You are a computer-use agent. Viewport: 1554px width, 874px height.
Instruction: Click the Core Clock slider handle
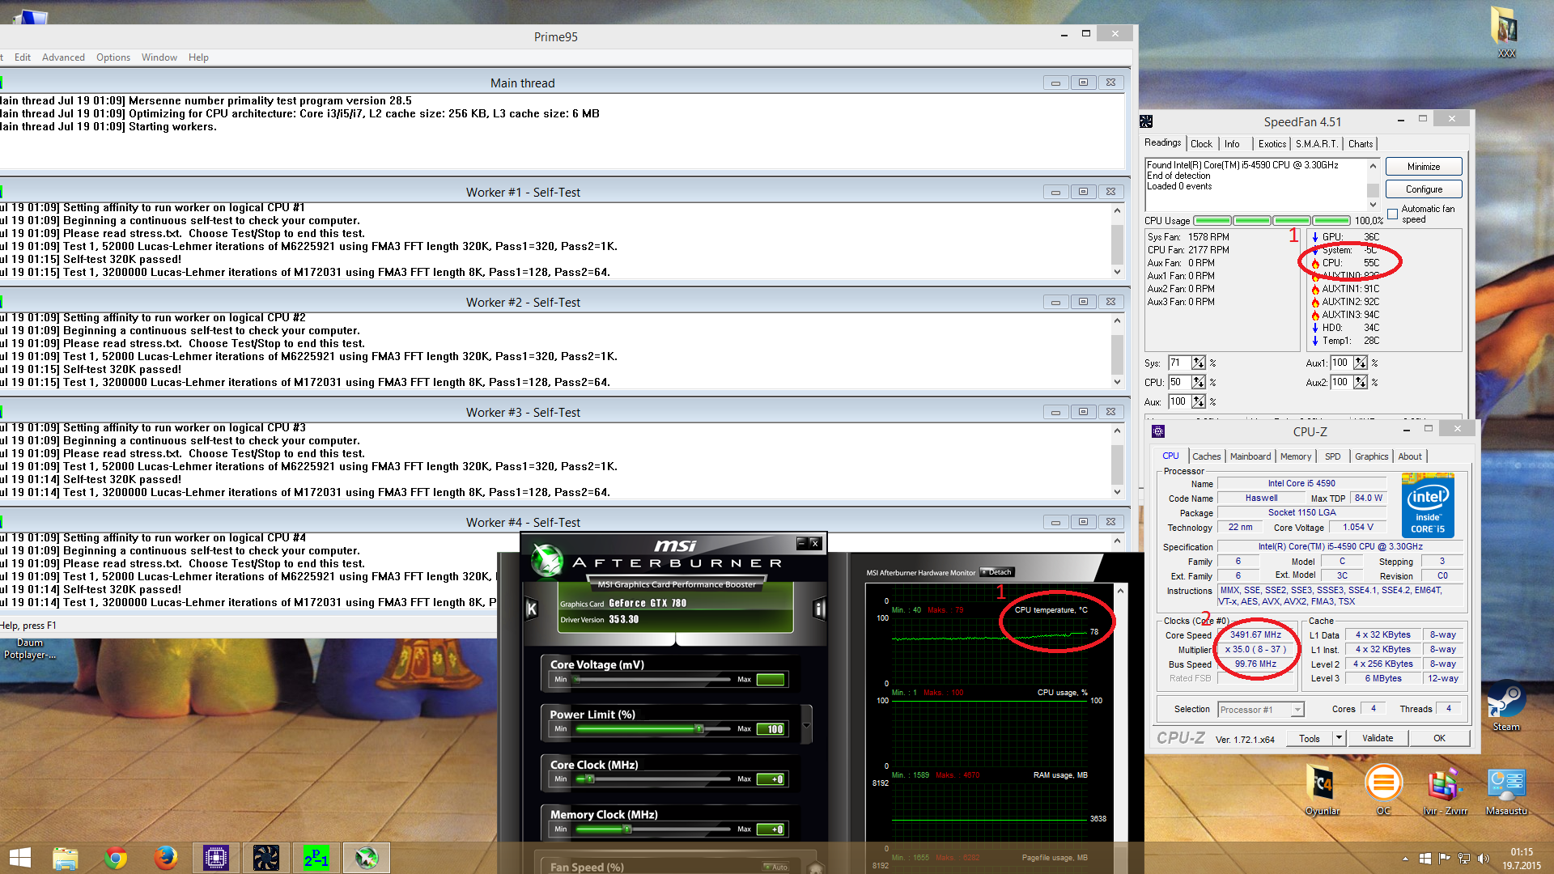tap(590, 779)
